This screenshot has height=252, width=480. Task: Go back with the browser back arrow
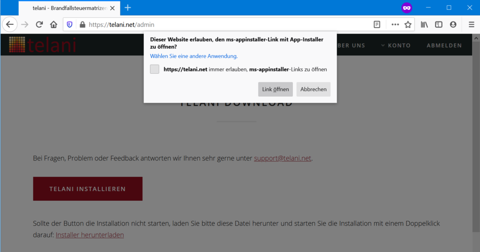[10, 24]
